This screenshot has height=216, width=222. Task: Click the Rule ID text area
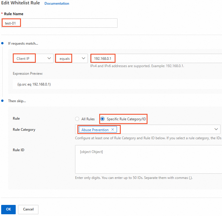(x=148, y=159)
